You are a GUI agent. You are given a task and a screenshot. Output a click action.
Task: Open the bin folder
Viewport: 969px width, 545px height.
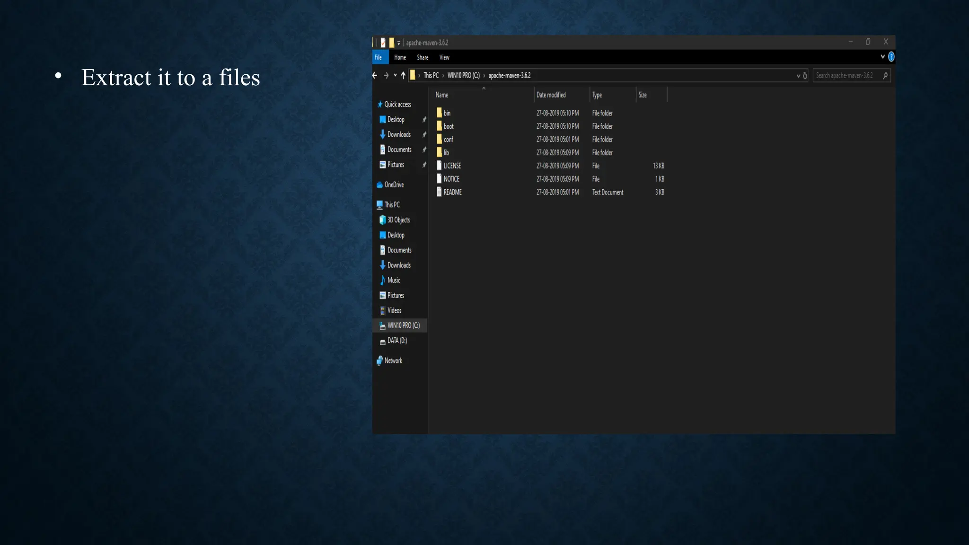click(x=447, y=113)
